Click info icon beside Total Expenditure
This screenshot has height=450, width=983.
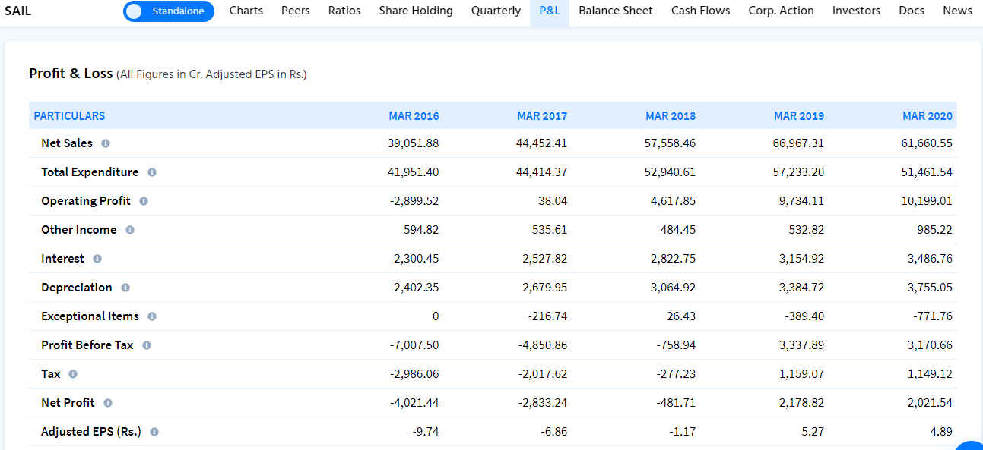(x=152, y=172)
